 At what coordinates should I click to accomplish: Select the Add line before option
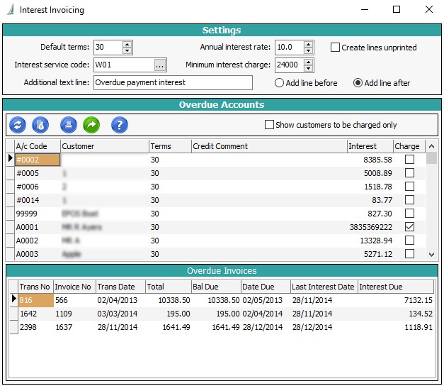coord(279,83)
